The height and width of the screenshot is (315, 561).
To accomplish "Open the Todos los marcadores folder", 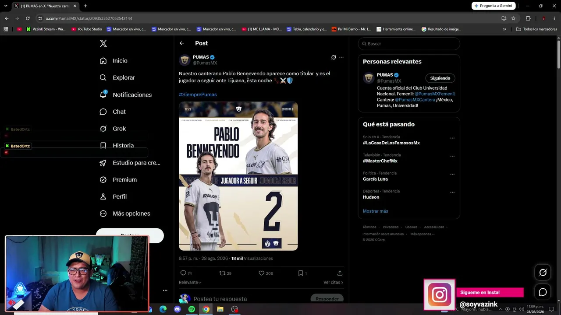I will click(536, 29).
